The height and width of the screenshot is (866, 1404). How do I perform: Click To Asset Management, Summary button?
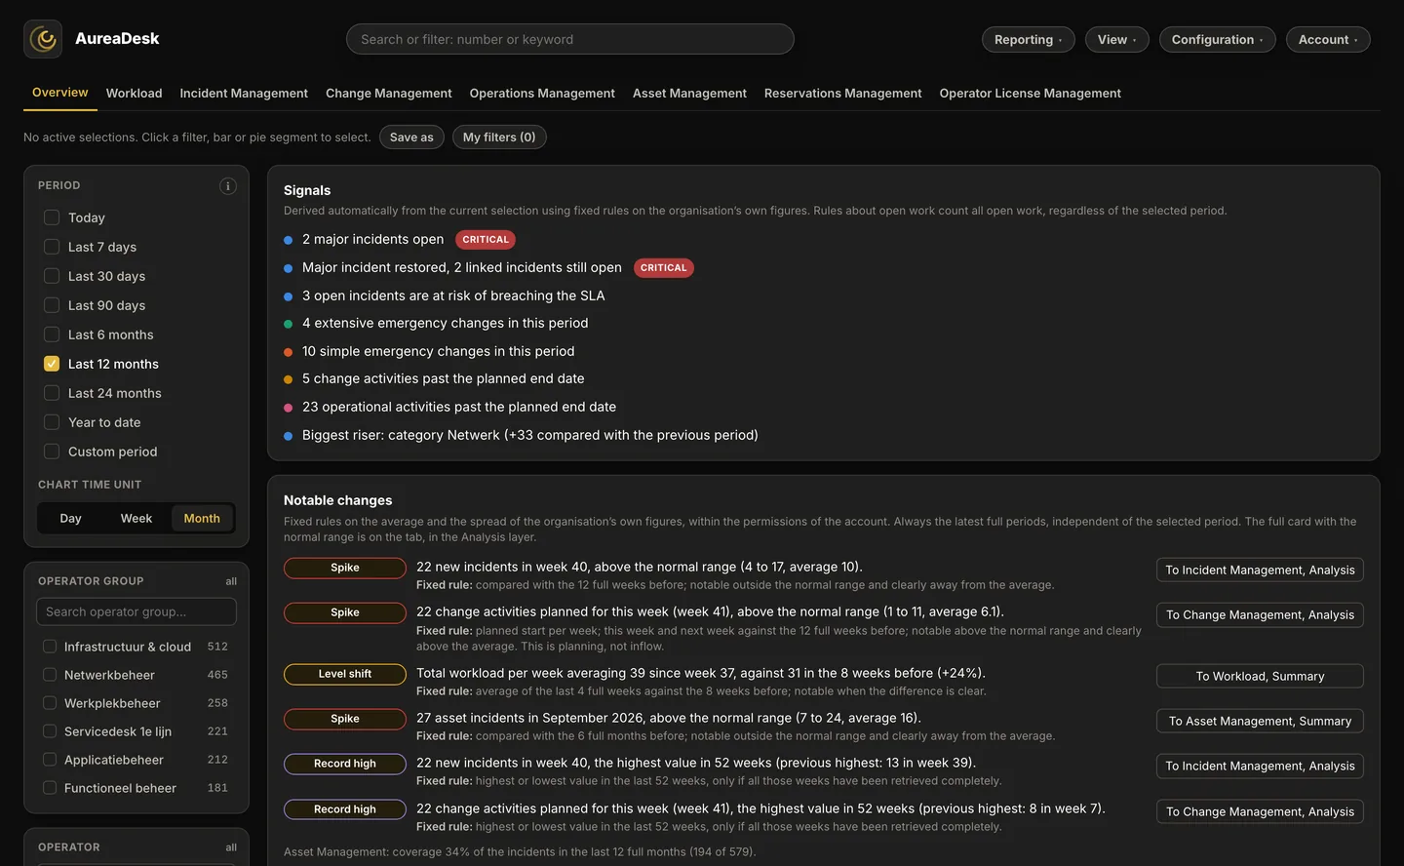(1260, 721)
